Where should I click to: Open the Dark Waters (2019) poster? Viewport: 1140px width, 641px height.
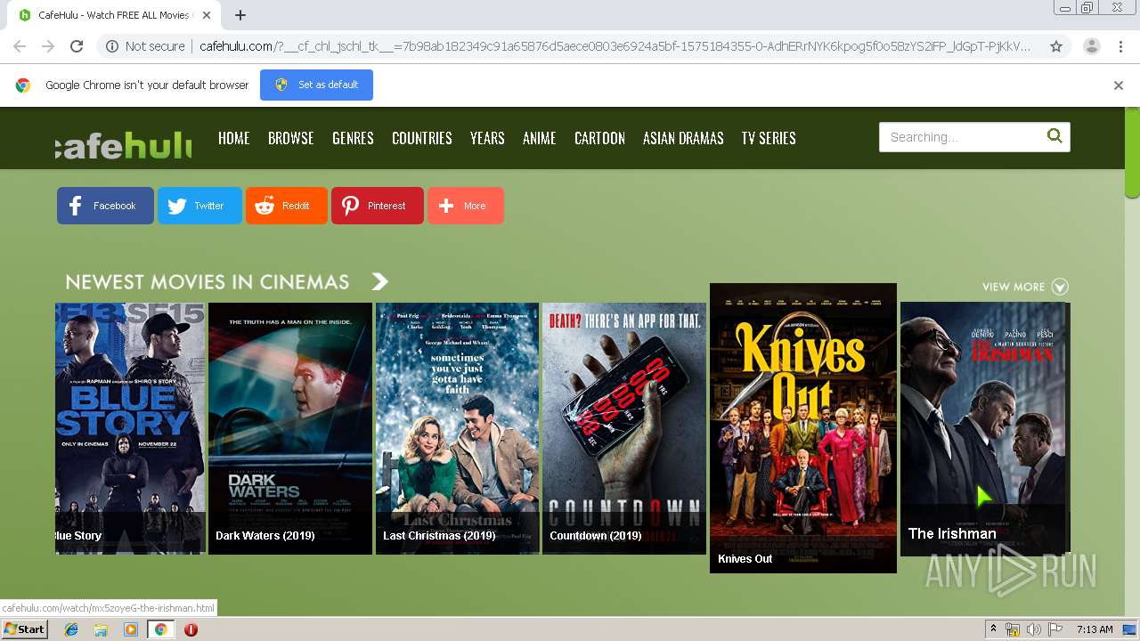pyautogui.click(x=290, y=428)
